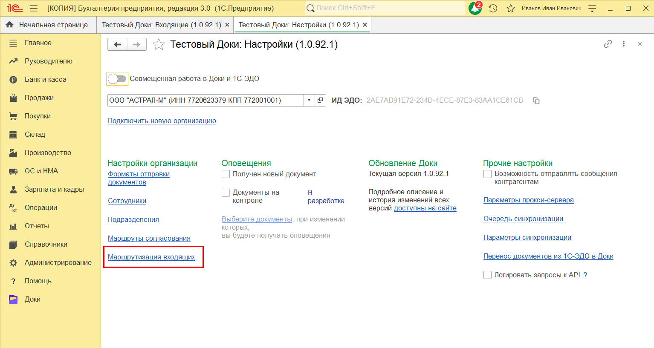Open Доки section icon in sidebar

pos(13,299)
